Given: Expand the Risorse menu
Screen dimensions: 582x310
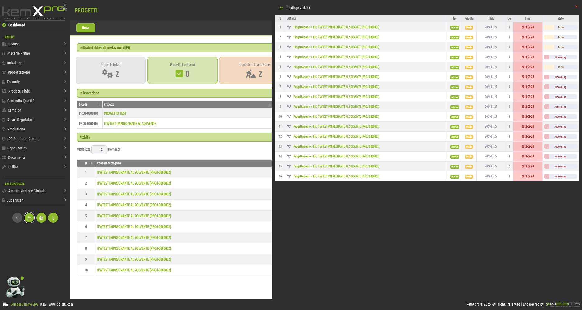Looking at the screenshot, I should [x=34, y=44].
